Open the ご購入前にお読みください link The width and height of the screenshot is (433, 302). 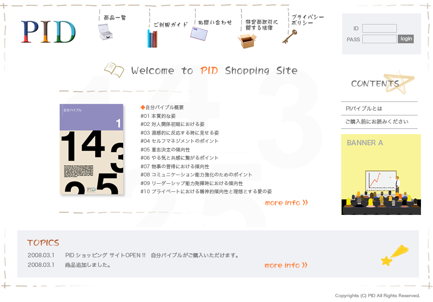point(377,122)
